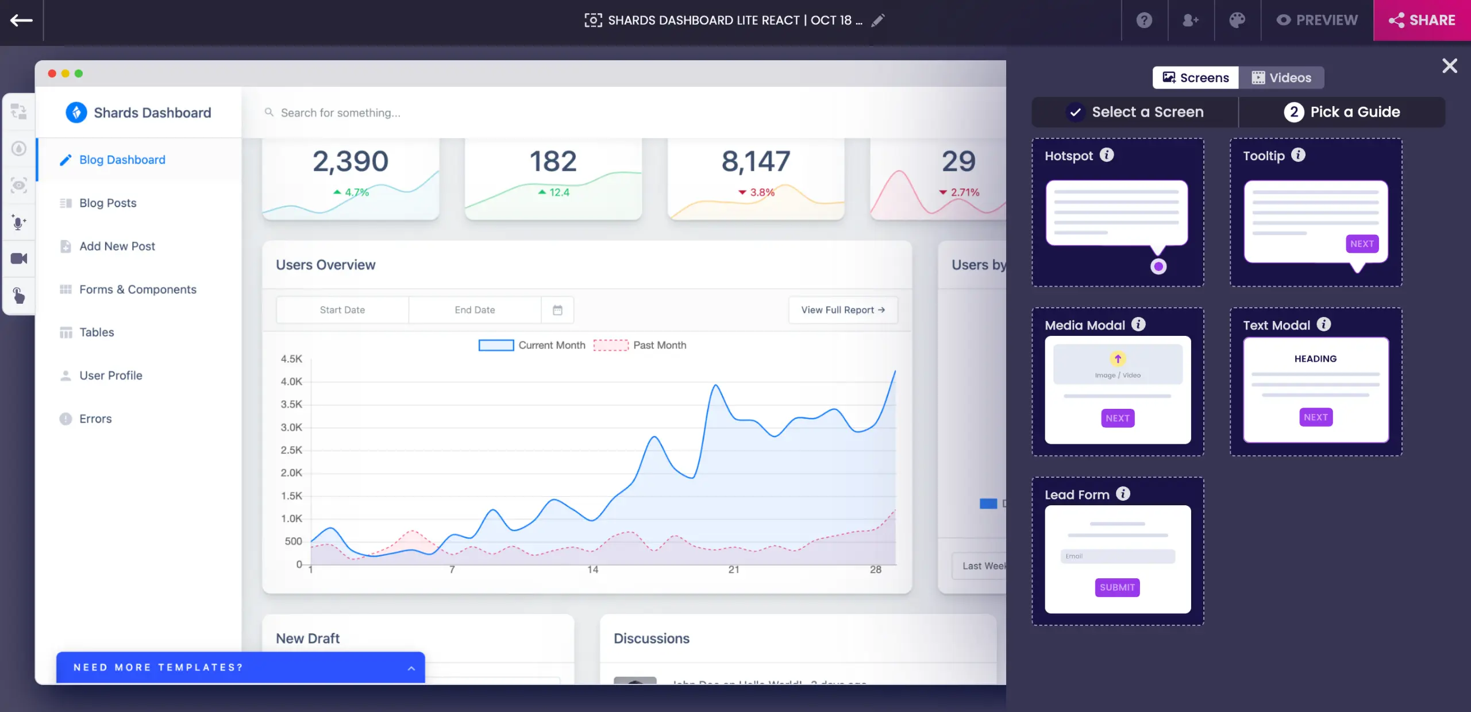This screenshot has height=712, width=1471.
Task: Choose the Media Modal guide card
Action: [1118, 382]
